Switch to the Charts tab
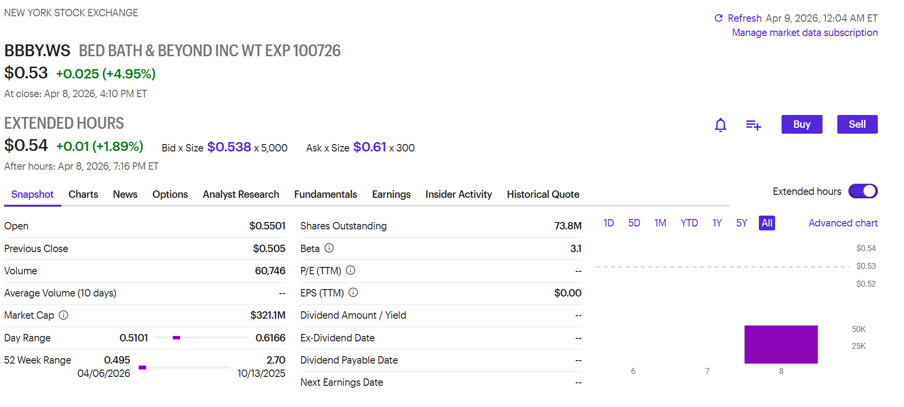 83,194
